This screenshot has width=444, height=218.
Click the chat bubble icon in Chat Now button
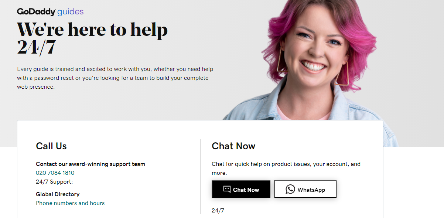point(227,190)
